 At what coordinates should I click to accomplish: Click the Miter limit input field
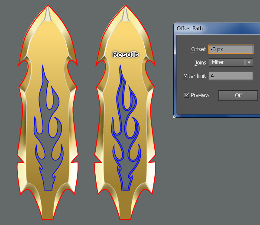pyautogui.click(x=231, y=76)
